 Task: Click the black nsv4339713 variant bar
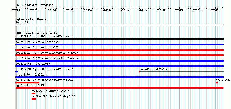tap(119, 39)
